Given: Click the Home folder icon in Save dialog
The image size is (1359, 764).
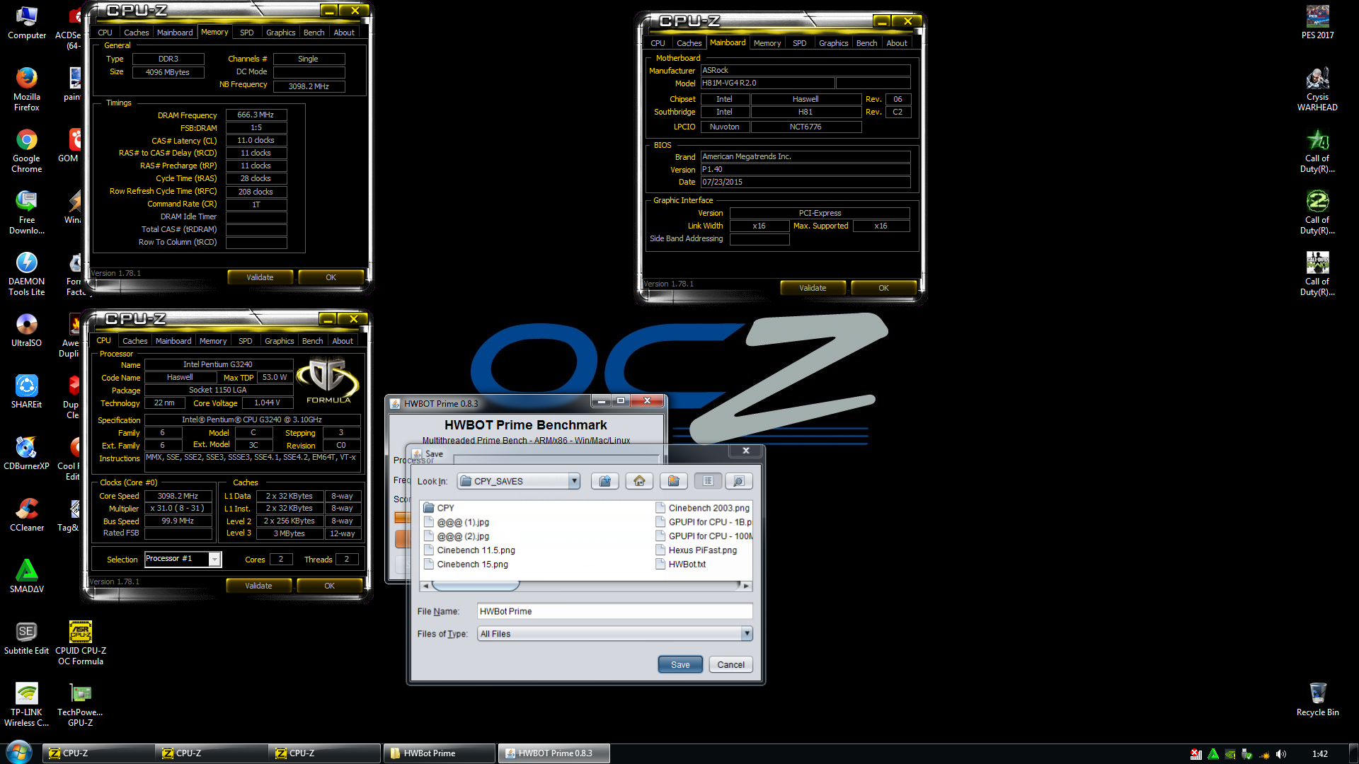Looking at the screenshot, I should tap(639, 481).
